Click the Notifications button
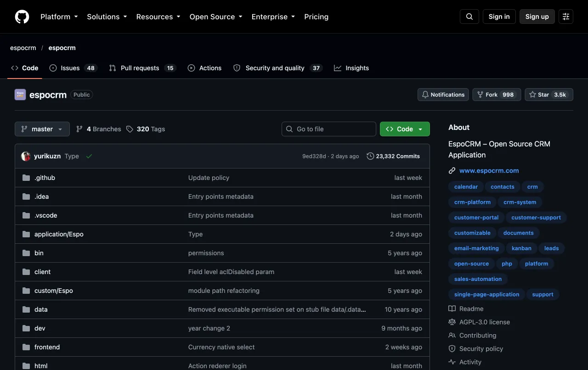588x370 pixels. click(x=443, y=95)
